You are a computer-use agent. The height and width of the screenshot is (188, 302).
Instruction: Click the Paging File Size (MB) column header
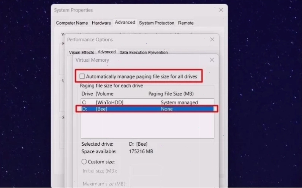171,94
